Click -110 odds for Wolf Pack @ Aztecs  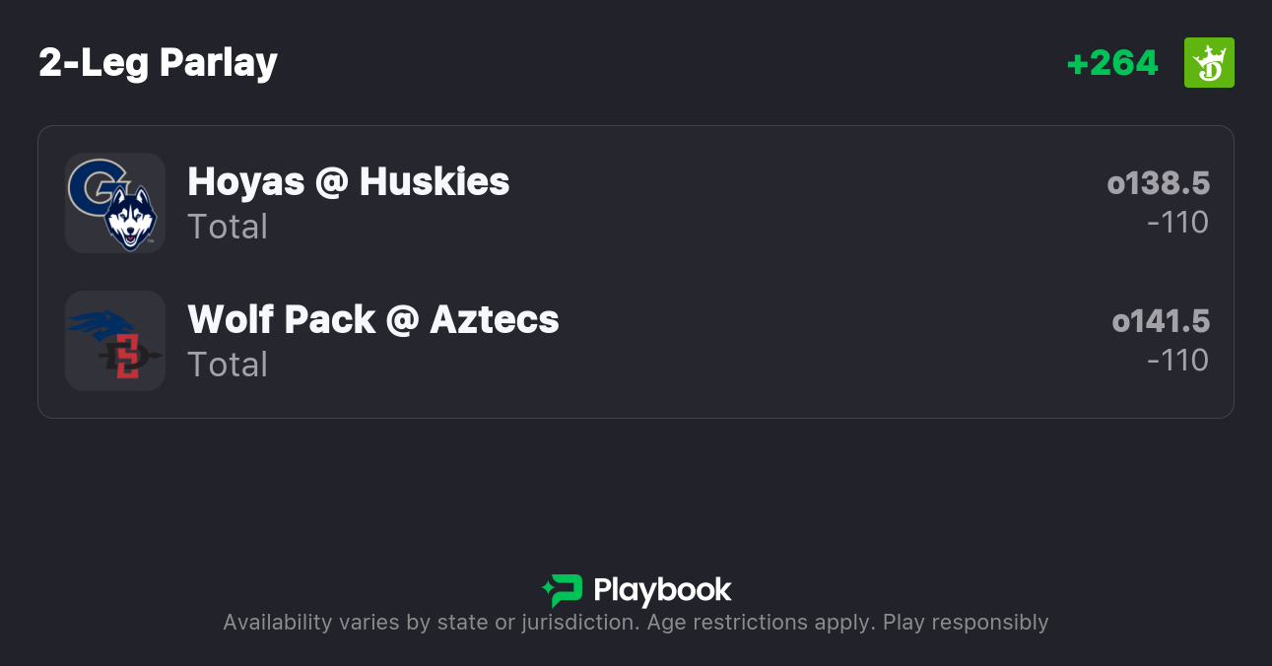(1177, 361)
